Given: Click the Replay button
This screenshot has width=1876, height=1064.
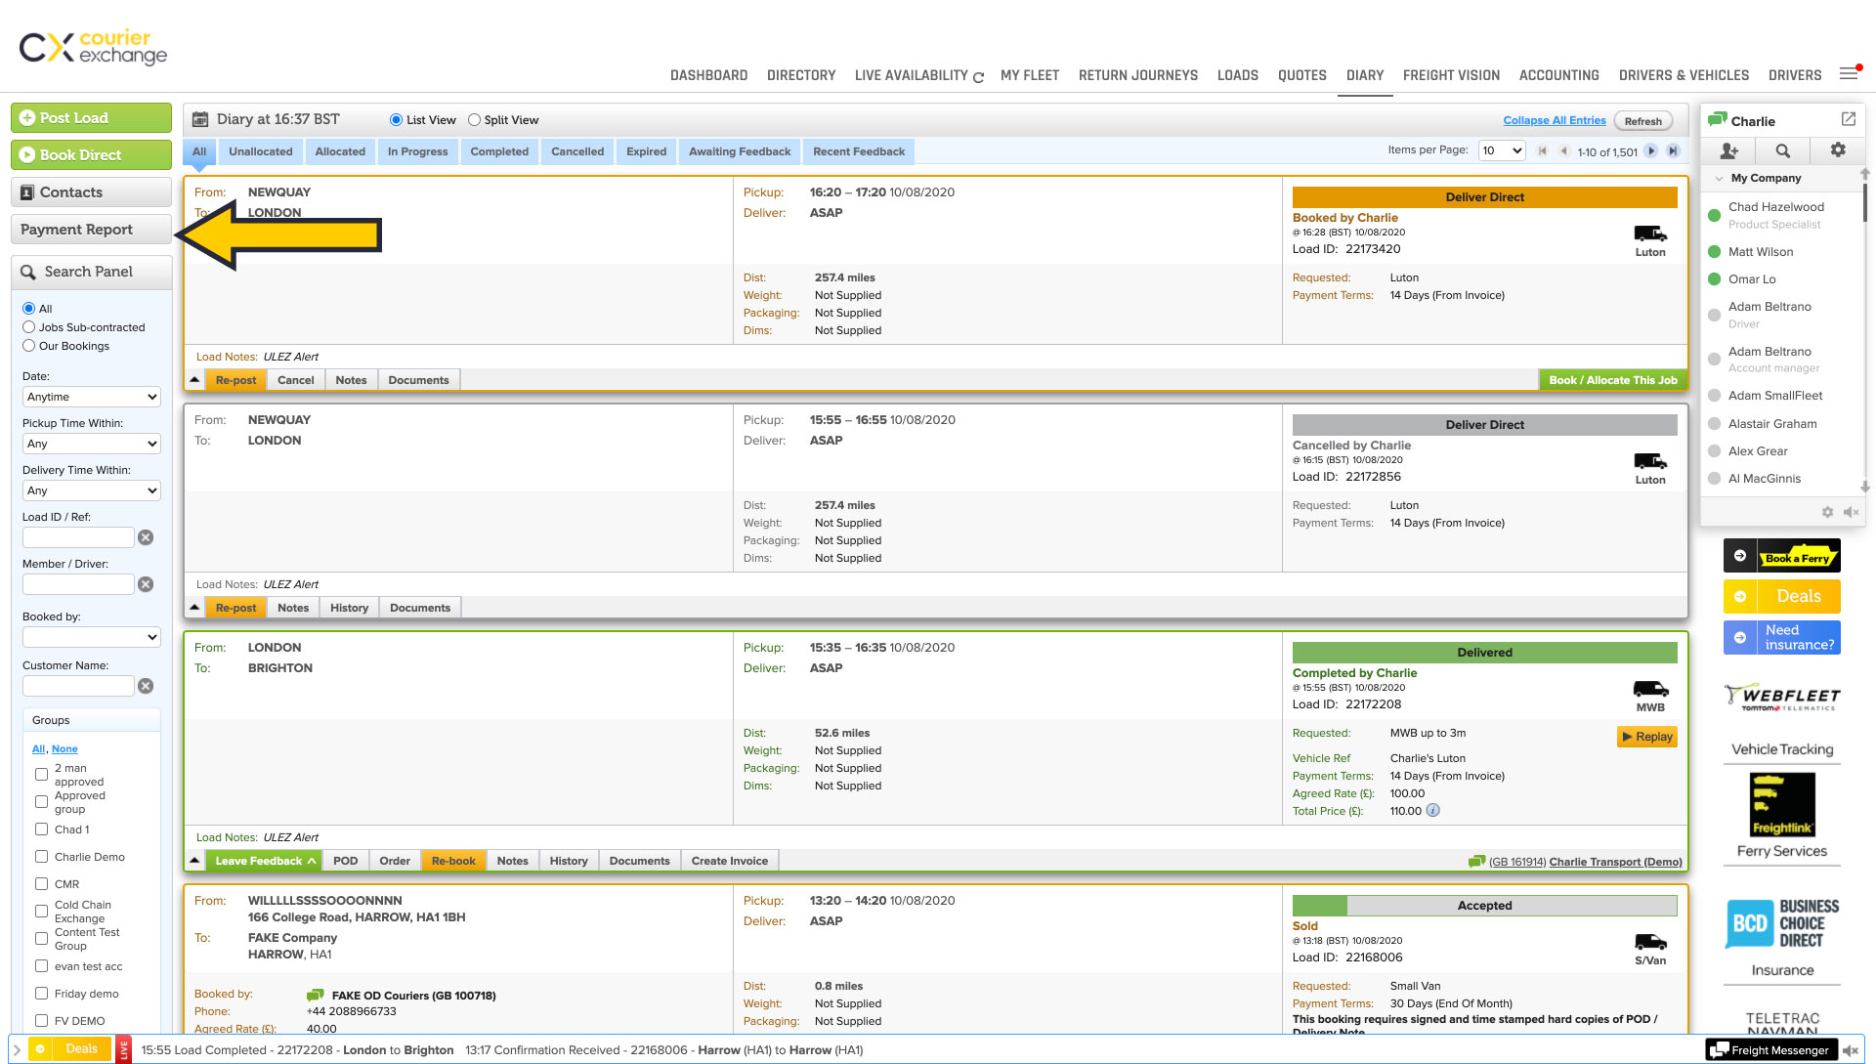Looking at the screenshot, I should (x=1647, y=737).
